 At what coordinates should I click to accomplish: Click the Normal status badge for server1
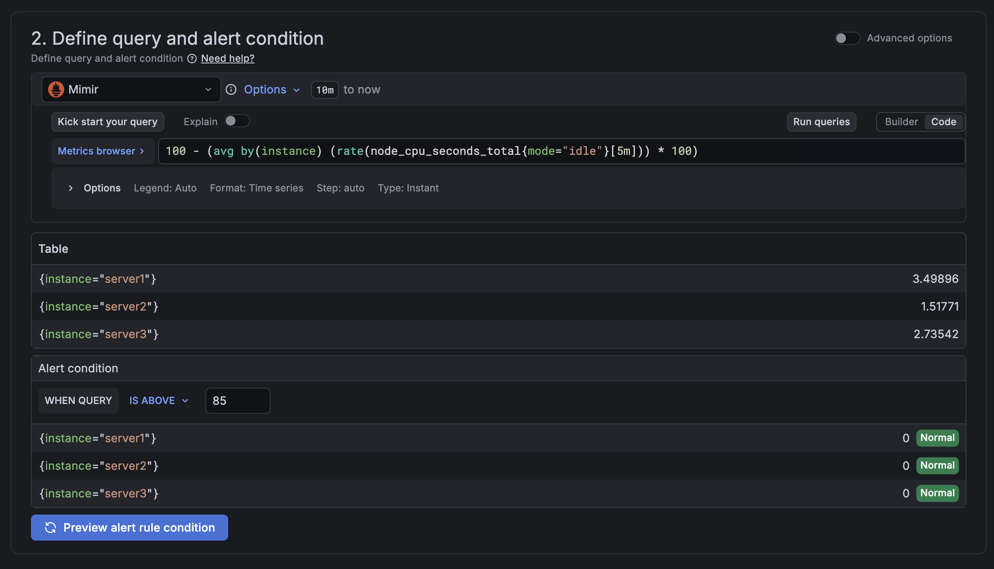[937, 438]
